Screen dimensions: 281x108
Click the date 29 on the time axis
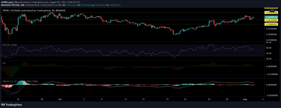pyautogui.click(x=227, y=99)
